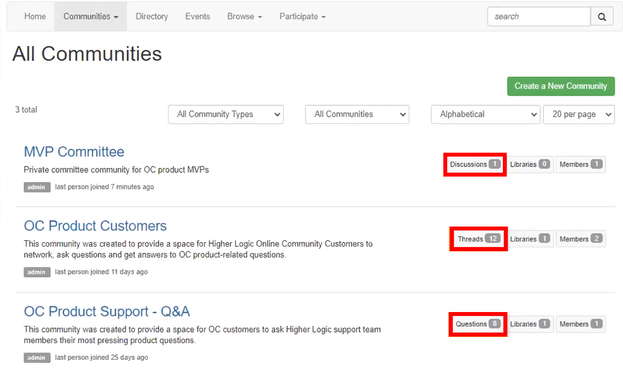623x372 pixels.
Task: Open the MVP Committee community link
Action: (x=74, y=152)
